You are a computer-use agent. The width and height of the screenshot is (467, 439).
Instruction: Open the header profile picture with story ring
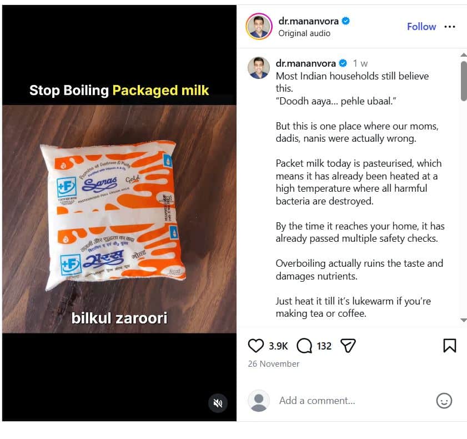click(259, 26)
